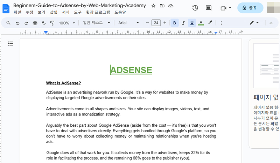This screenshot has width=280, height=163.
Task: Open the comments history icon
Action: pos(208,8)
